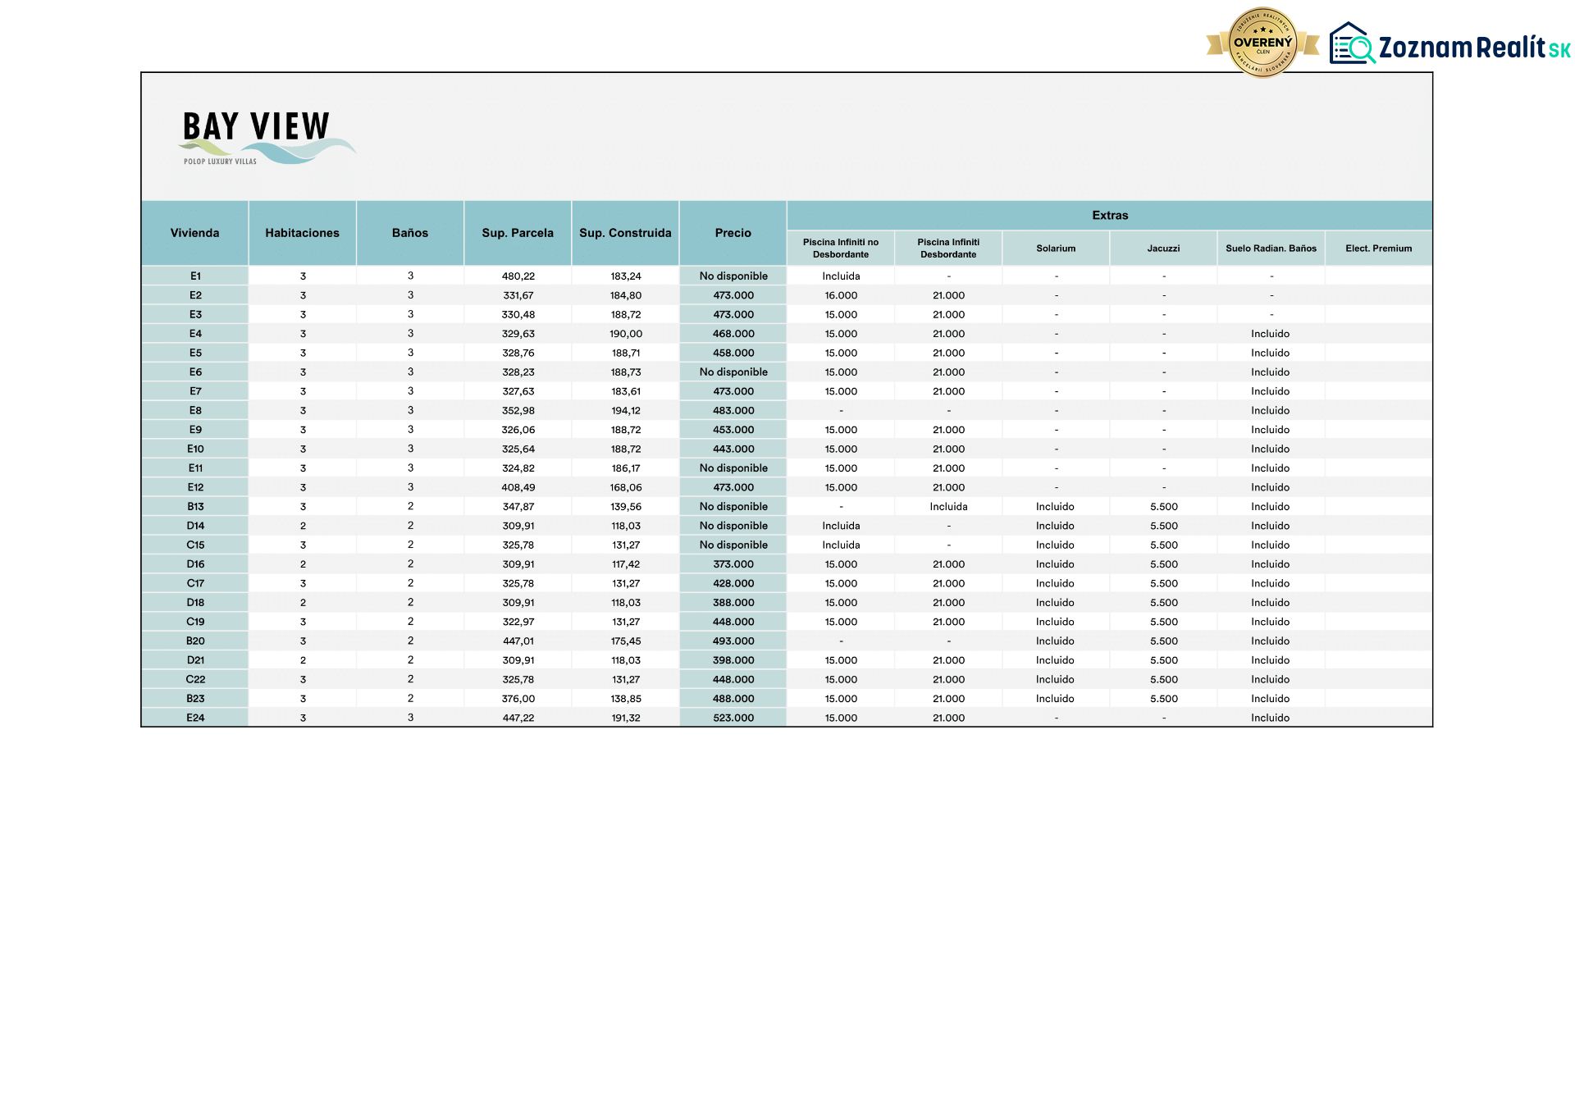Select villa E8 row label
Screen dimensions: 1575x1113
195,411
